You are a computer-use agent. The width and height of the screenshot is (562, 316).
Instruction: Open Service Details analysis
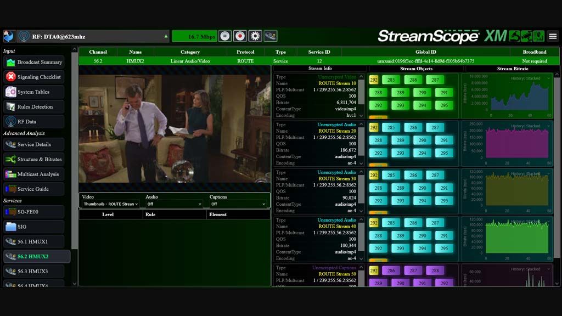pos(34,144)
